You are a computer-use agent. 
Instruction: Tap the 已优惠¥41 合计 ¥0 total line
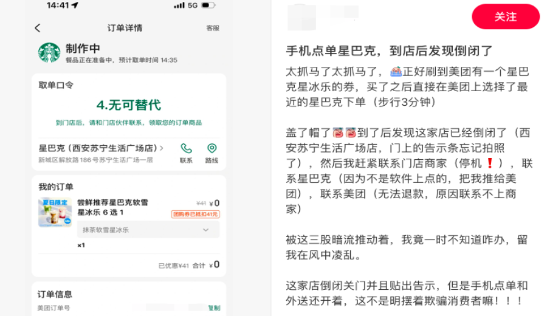(189, 265)
